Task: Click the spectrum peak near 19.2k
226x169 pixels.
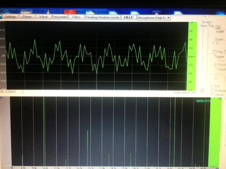Action: click(x=88, y=148)
